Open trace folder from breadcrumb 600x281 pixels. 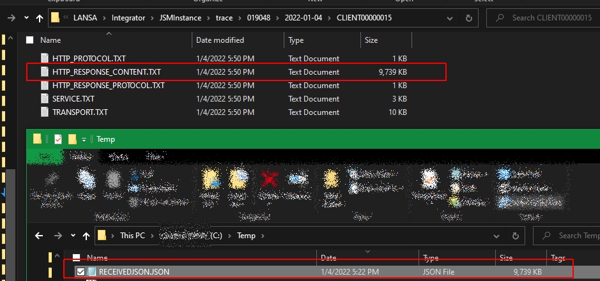point(224,18)
